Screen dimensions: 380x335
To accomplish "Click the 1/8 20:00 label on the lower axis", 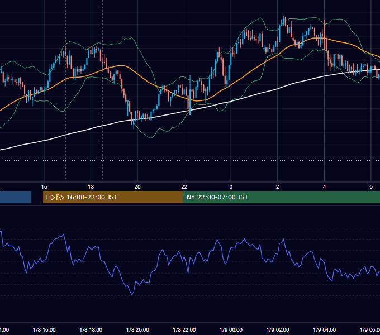I will coord(137,329).
